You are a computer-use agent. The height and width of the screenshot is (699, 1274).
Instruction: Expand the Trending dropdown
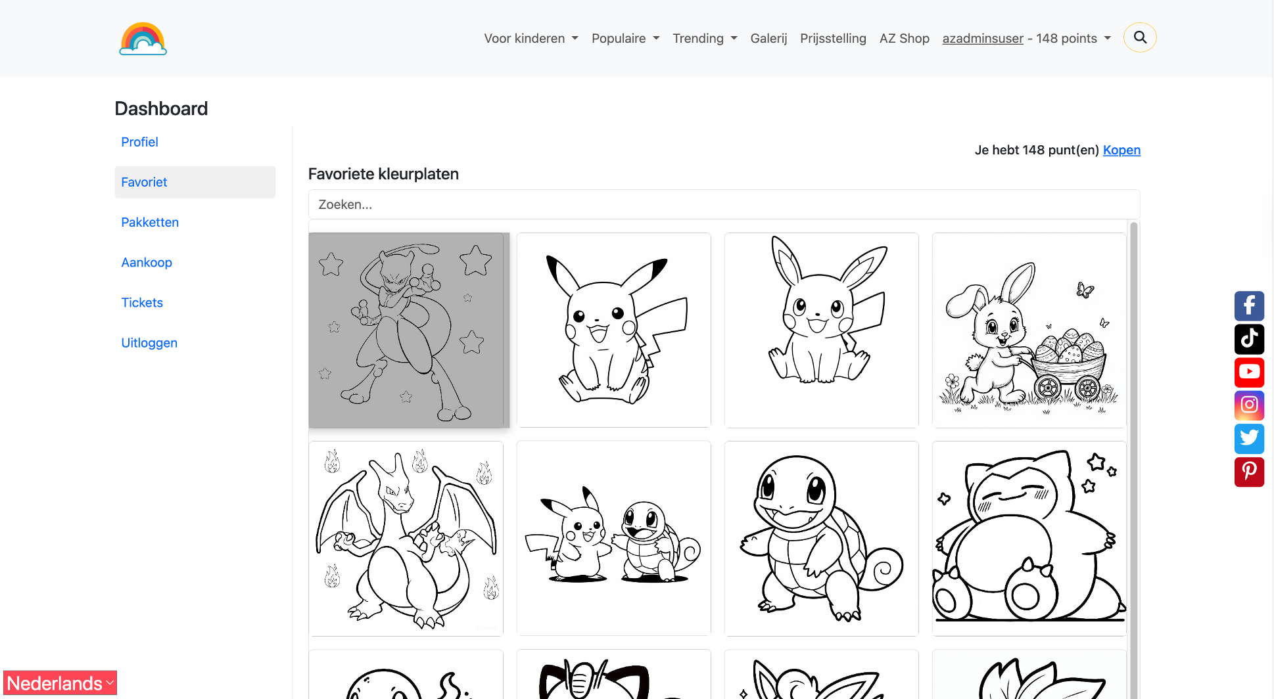click(705, 38)
